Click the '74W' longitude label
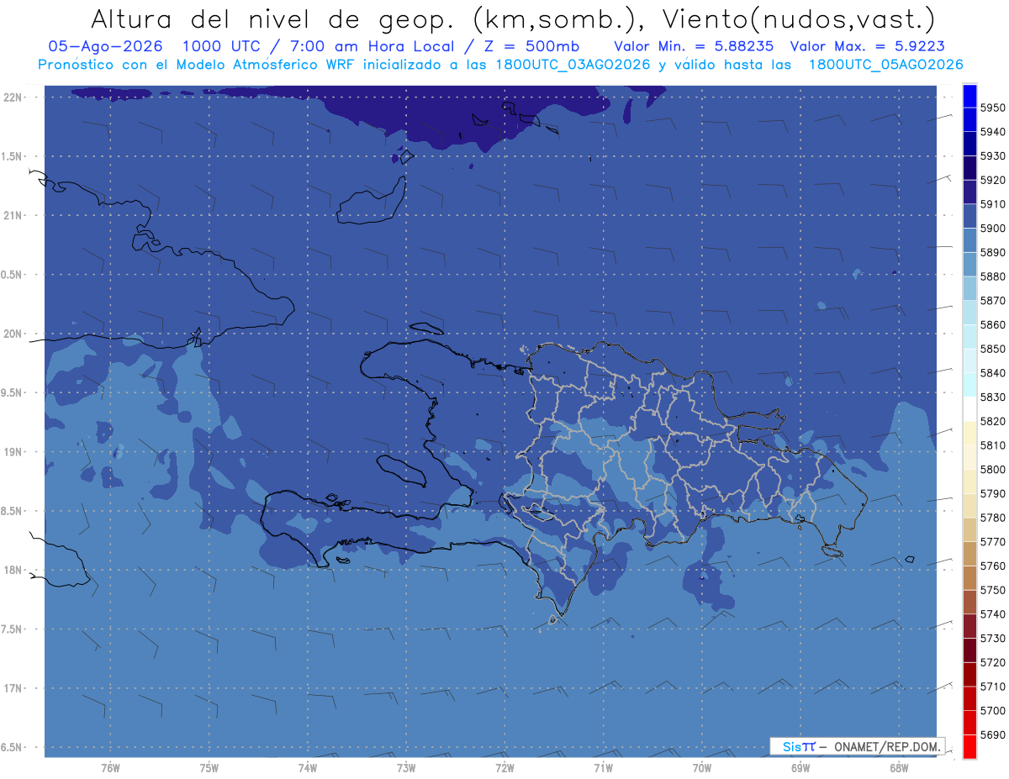The width and height of the screenshot is (1009, 779). point(307,768)
